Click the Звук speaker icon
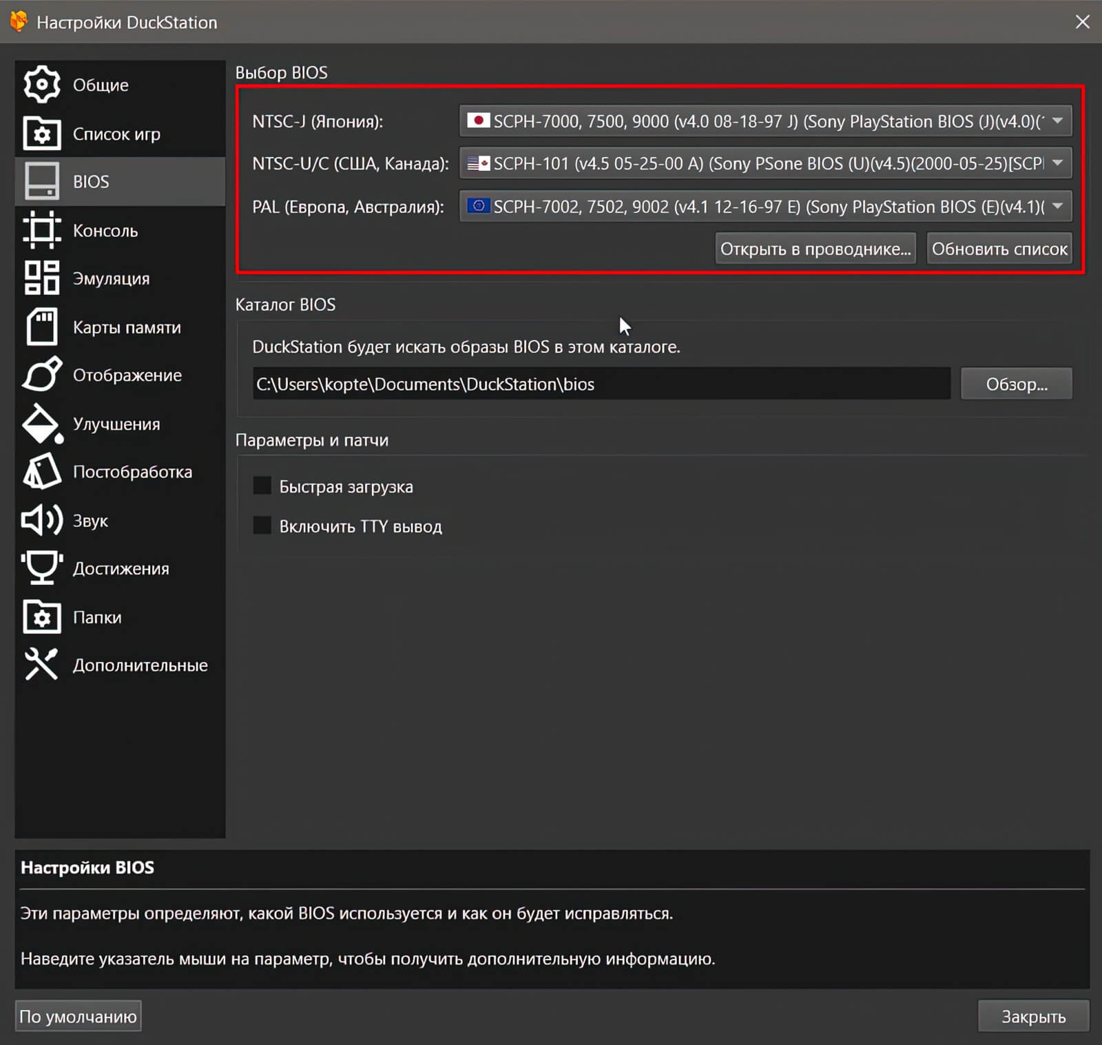 tap(42, 520)
